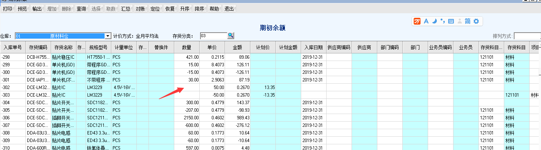Click amount cell -276.12
Image resolution: width=541 pixels, height=150 pixels.
click(x=238, y=125)
